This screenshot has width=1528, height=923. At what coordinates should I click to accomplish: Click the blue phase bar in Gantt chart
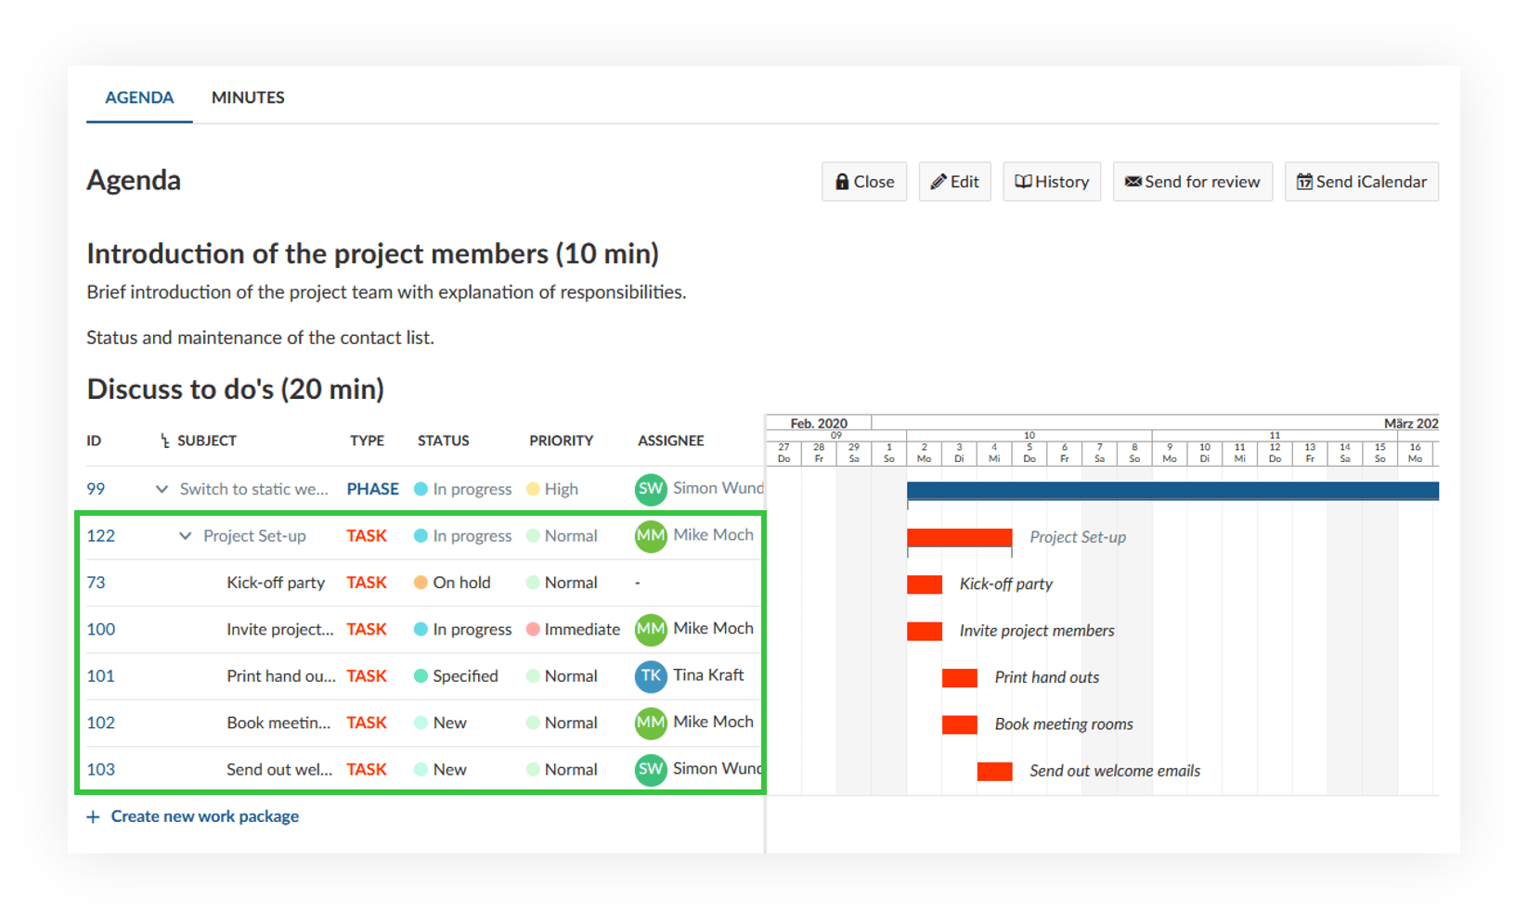point(1172,491)
